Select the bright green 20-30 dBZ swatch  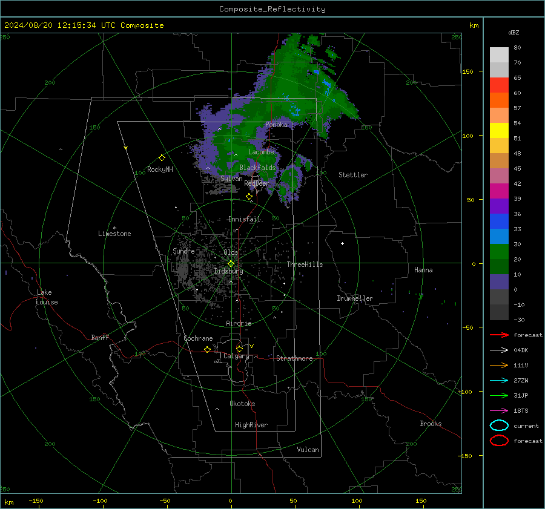click(x=499, y=252)
